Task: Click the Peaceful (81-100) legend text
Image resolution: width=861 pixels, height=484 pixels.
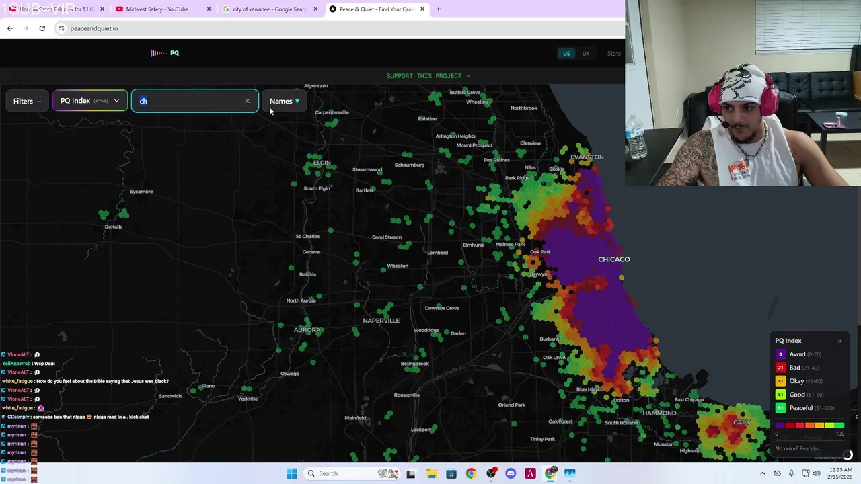Action: coord(811,408)
